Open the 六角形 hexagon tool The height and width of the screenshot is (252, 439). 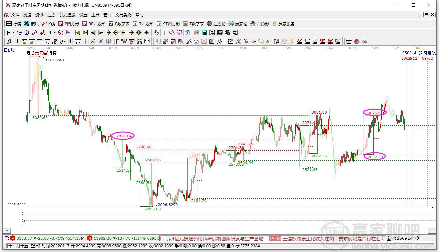260,24
